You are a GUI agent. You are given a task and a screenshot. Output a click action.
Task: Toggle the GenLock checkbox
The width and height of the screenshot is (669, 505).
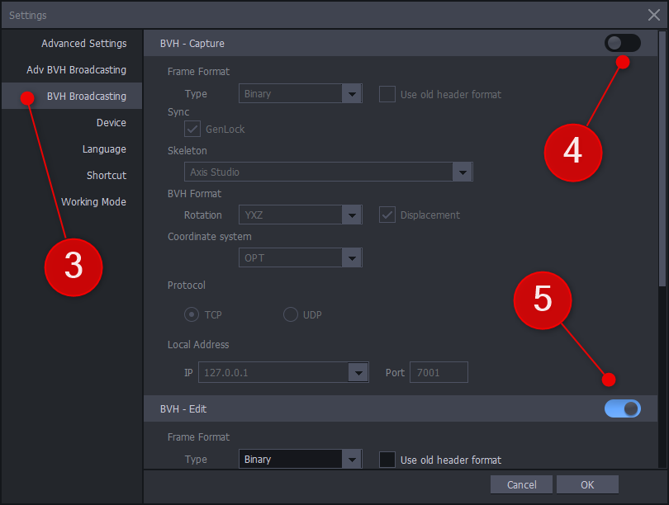pos(192,129)
